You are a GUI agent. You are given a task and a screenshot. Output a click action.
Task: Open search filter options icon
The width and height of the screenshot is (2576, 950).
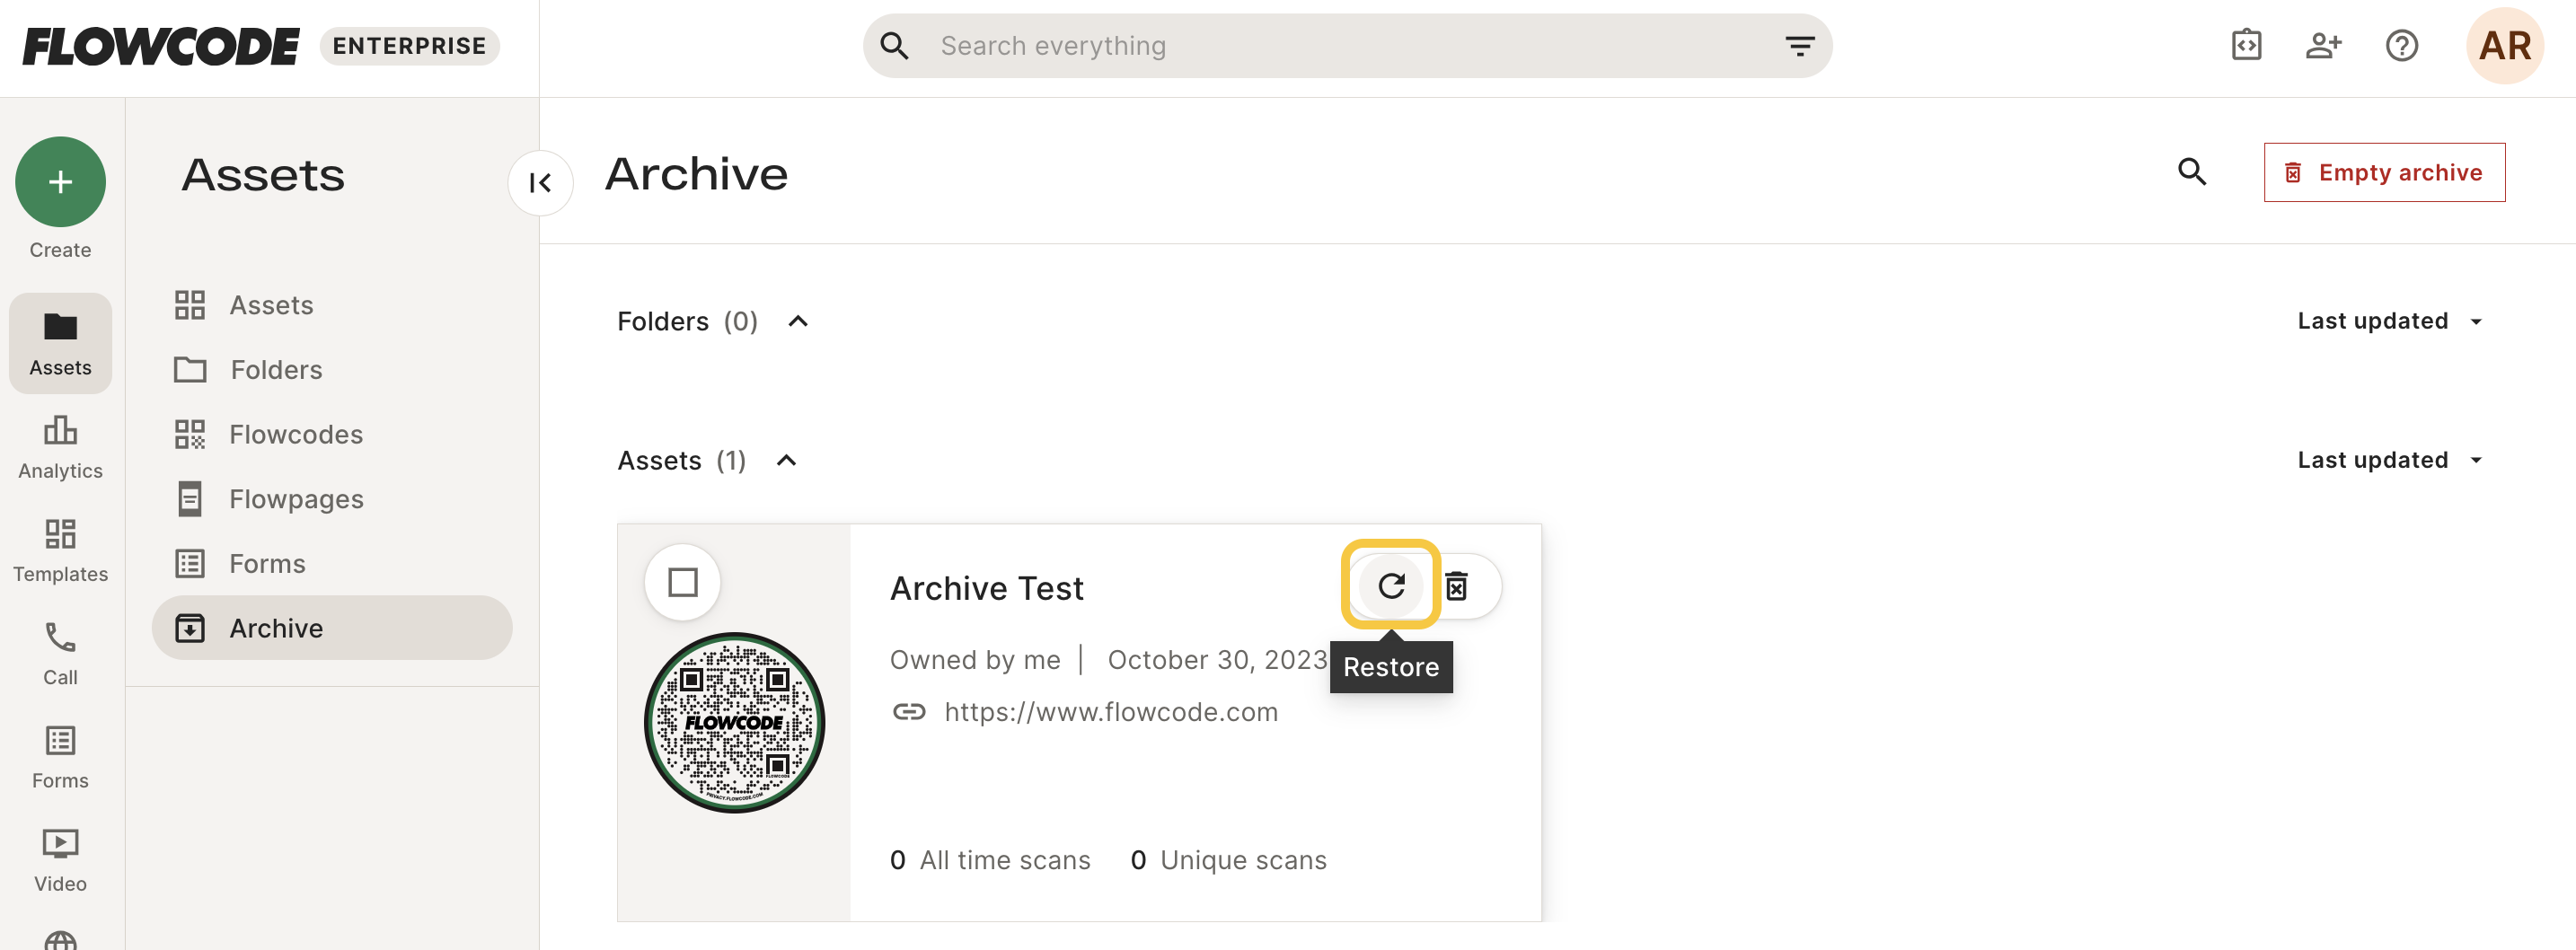(1799, 46)
